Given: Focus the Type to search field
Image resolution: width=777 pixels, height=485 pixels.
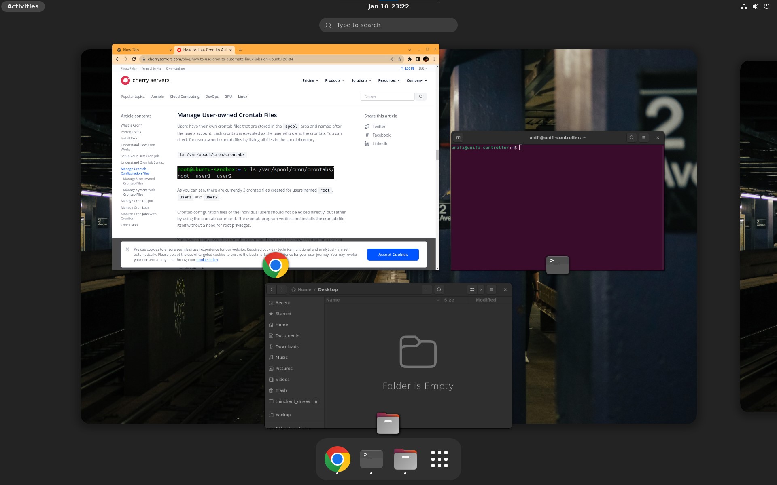Looking at the screenshot, I should (x=388, y=25).
